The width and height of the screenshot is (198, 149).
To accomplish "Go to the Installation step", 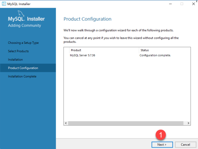I will [x=16, y=60].
